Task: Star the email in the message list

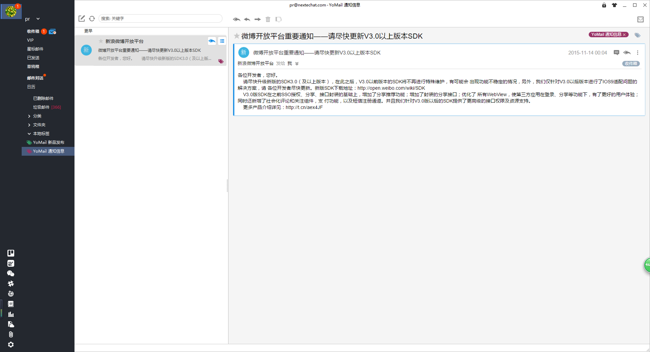Action: pos(101,41)
